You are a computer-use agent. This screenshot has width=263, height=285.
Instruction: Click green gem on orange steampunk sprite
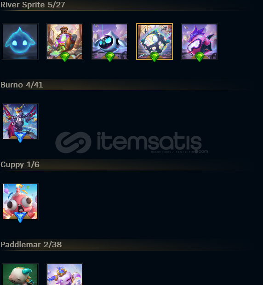tap(65, 57)
